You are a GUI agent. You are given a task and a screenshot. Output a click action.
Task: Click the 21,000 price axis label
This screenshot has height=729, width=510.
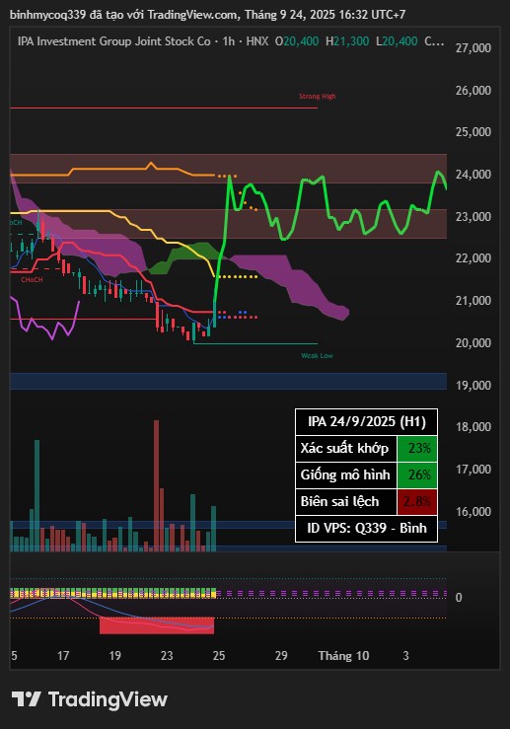(474, 301)
